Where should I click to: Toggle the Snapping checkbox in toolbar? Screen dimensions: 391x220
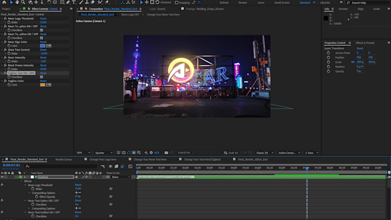(177, 2)
